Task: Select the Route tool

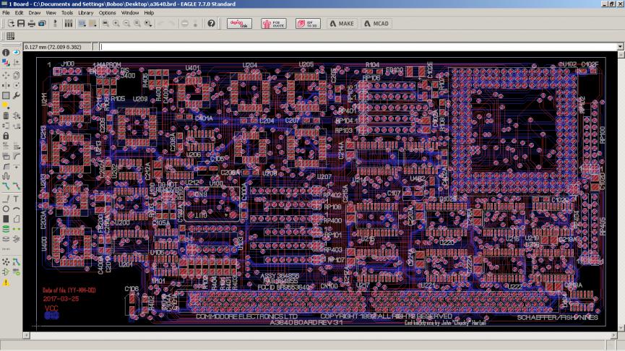Action: pos(6,186)
